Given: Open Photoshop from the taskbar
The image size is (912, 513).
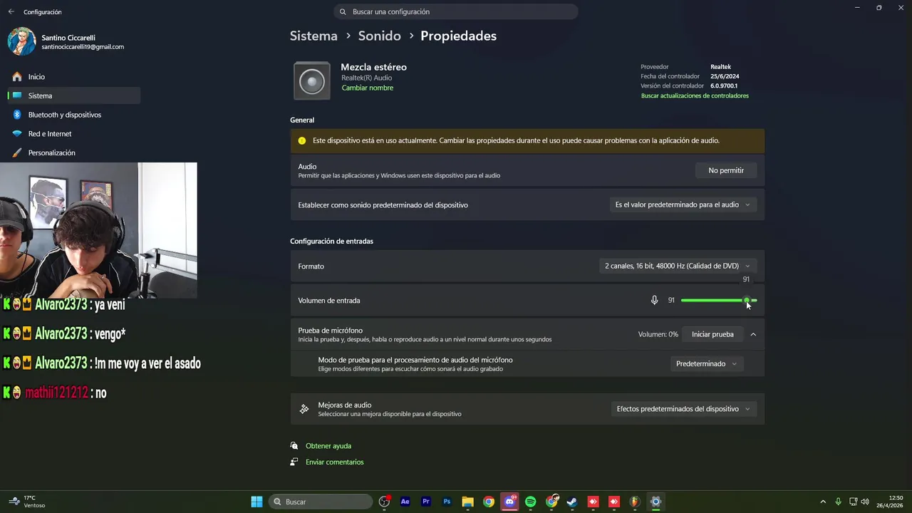Looking at the screenshot, I should (x=447, y=502).
